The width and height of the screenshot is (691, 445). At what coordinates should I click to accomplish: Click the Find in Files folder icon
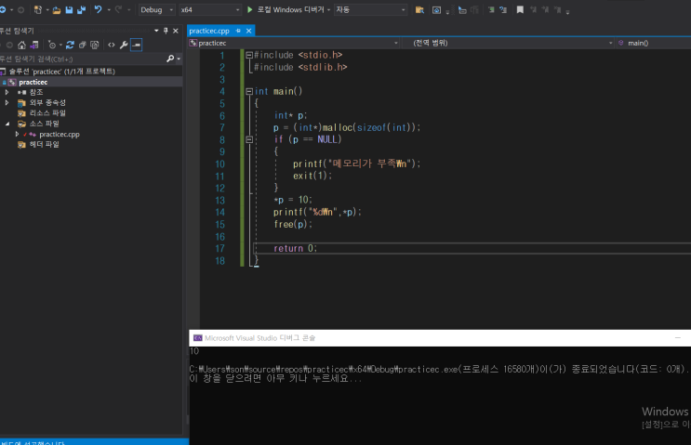click(x=419, y=9)
